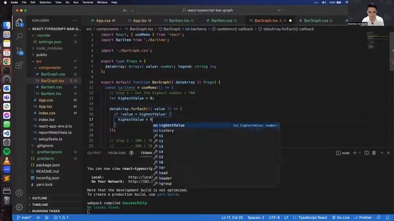
Task: Open Trash in the dock
Action: [7, 200]
